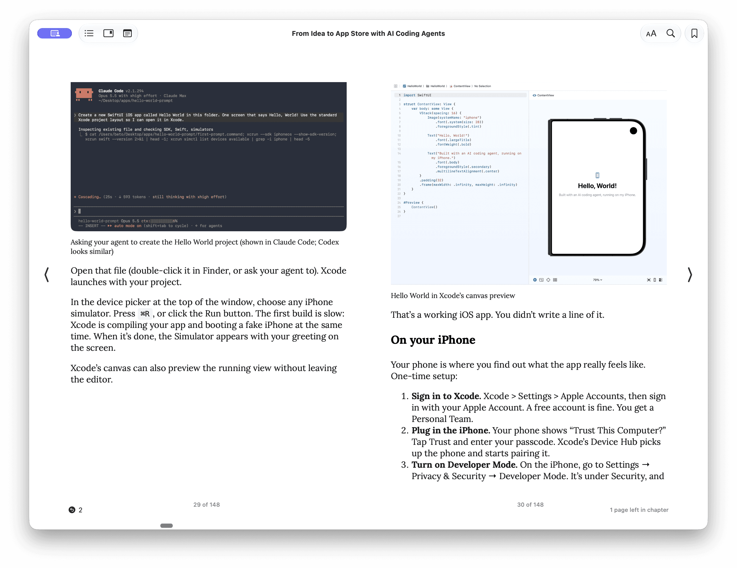
Task: Click the Claude Code terminal screenshot image
Action: [208, 157]
